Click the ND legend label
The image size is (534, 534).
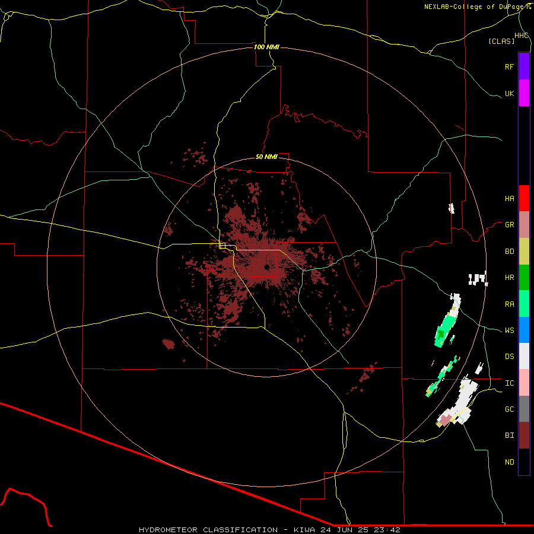(509, 462)
